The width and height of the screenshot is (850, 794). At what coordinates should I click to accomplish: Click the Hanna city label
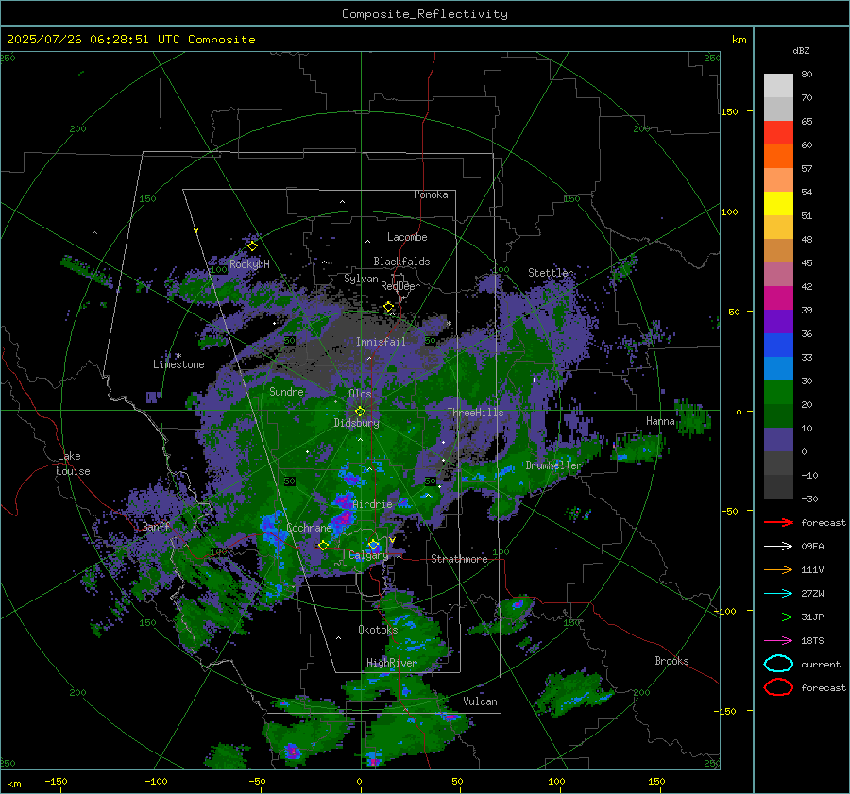[660, 421]
